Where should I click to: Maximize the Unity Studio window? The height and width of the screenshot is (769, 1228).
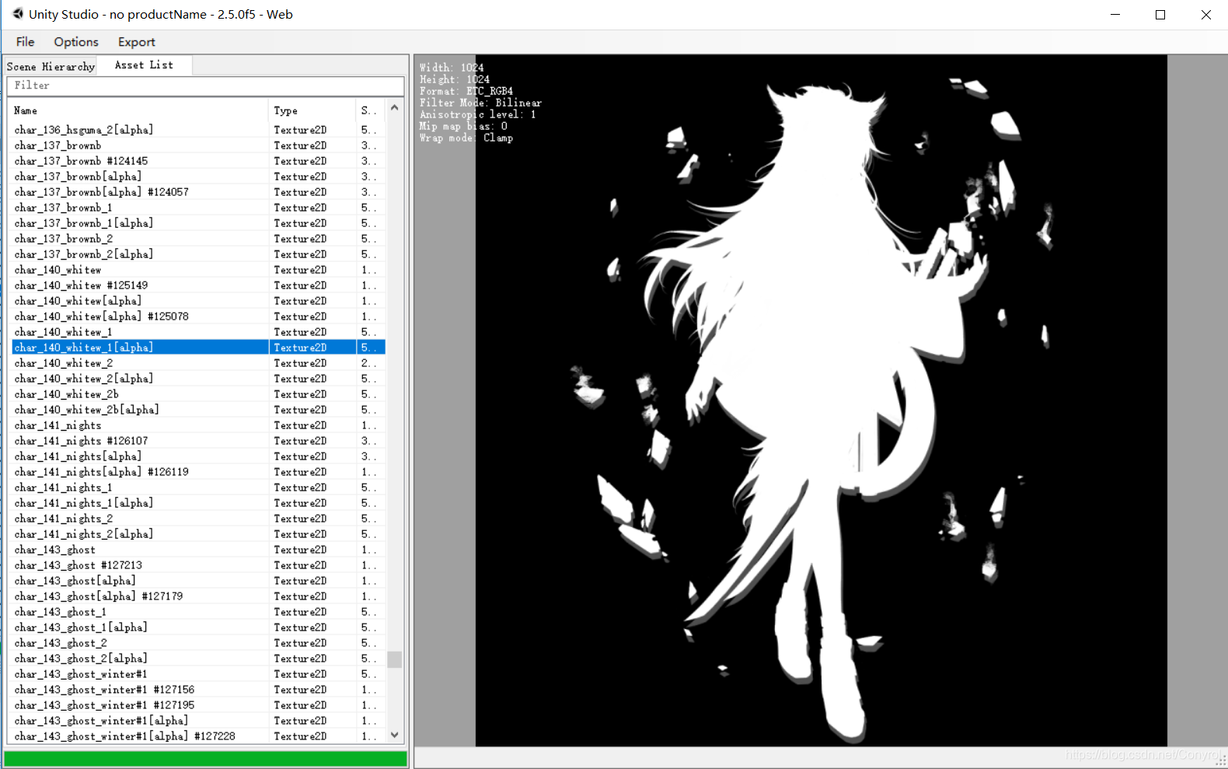click(x=1160, y=15)
